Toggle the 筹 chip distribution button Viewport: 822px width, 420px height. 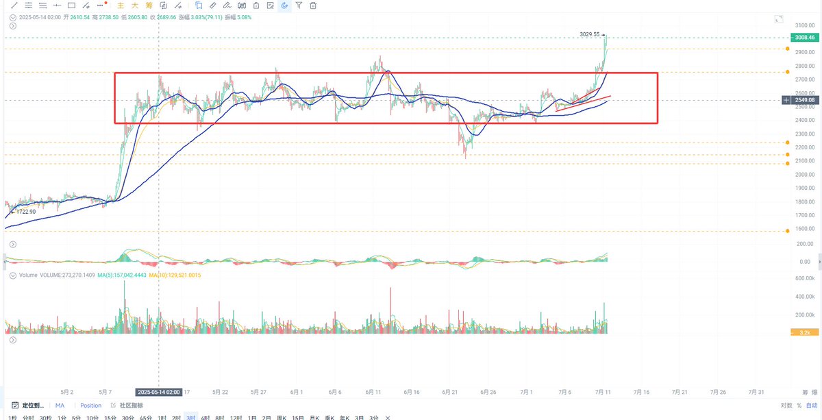point(149,5)
